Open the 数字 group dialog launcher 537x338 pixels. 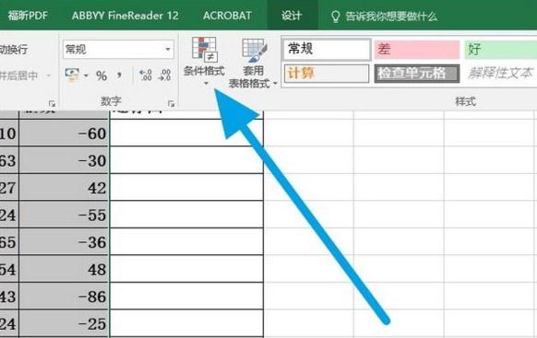172,103
